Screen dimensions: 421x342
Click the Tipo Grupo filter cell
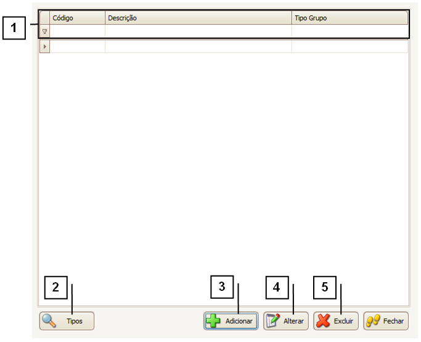[x=349, y=31]
